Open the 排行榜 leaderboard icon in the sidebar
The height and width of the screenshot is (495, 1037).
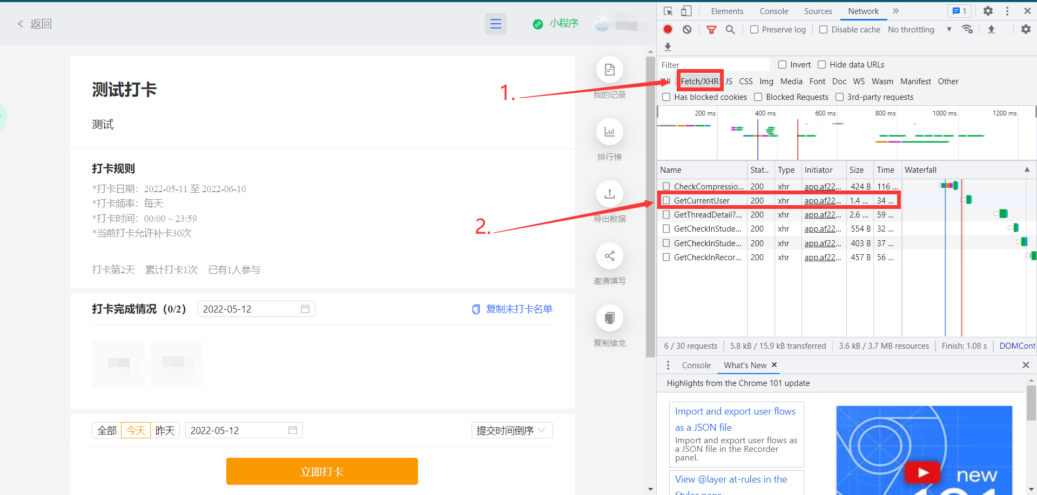pyautogui.click(x=609, y=131)
